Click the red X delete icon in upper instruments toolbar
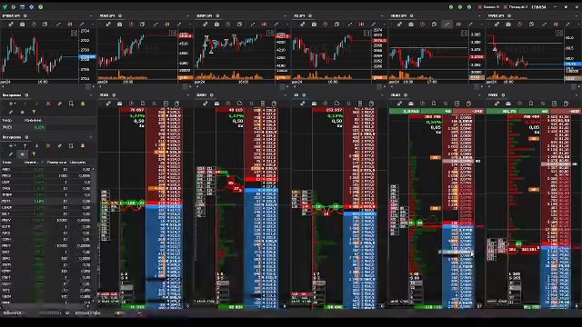Screen dimensions: 582x327 48,104
